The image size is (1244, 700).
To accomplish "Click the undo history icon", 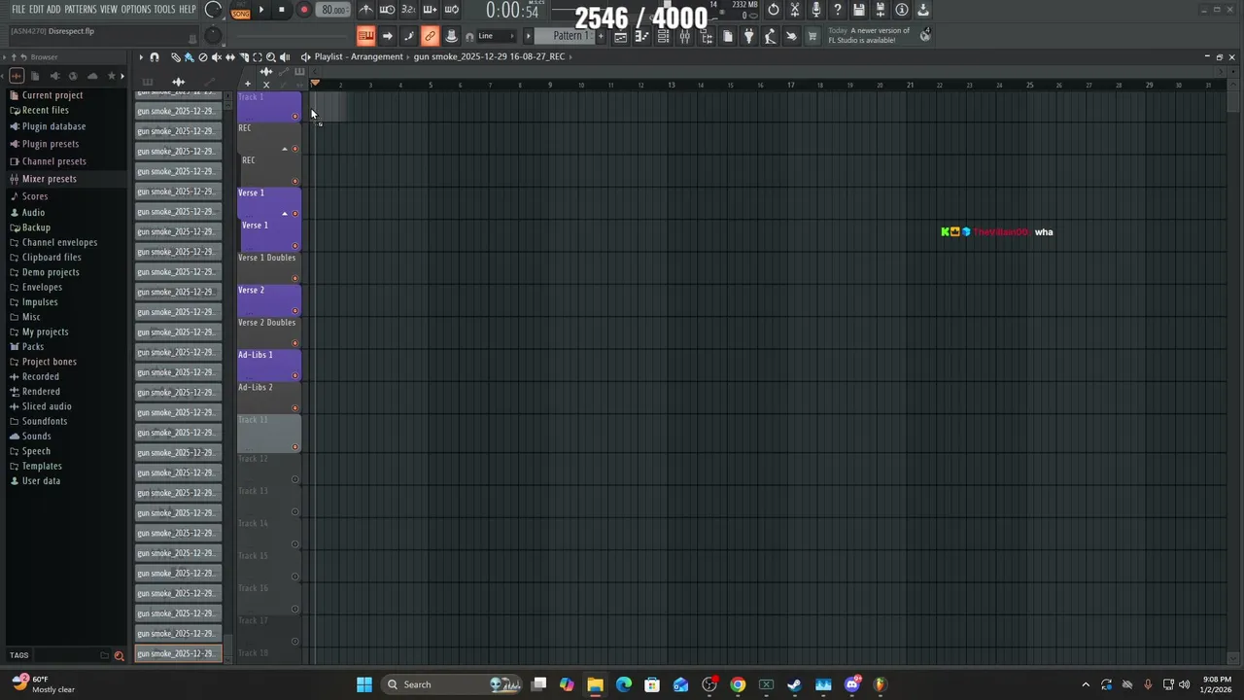I will pyautogui.click(x=773, y=10).
